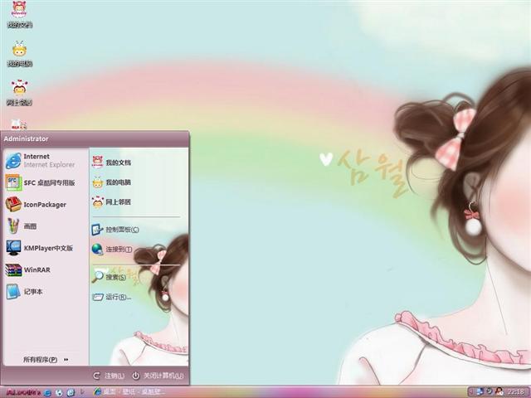Open Internet Explorer from the start menu
Viewport: 531px width, 398px height.
tap(41, 160)
